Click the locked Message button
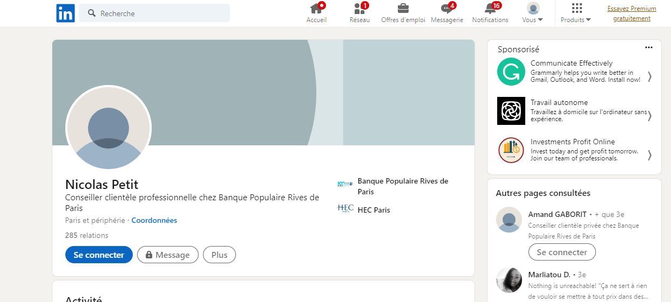This screenshot has height=302, width=671. click(168, 255)
